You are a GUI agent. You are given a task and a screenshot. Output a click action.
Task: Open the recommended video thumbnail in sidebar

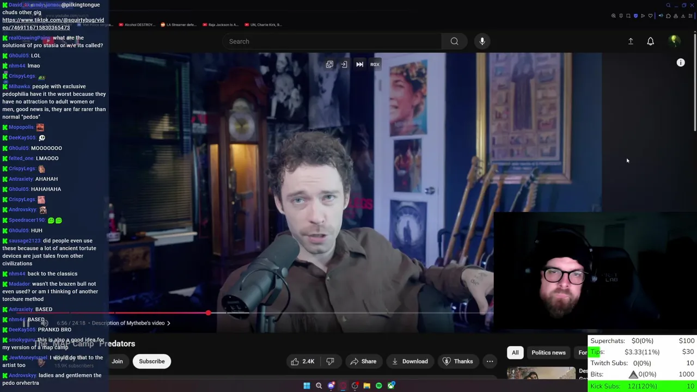tap(541, 373)
